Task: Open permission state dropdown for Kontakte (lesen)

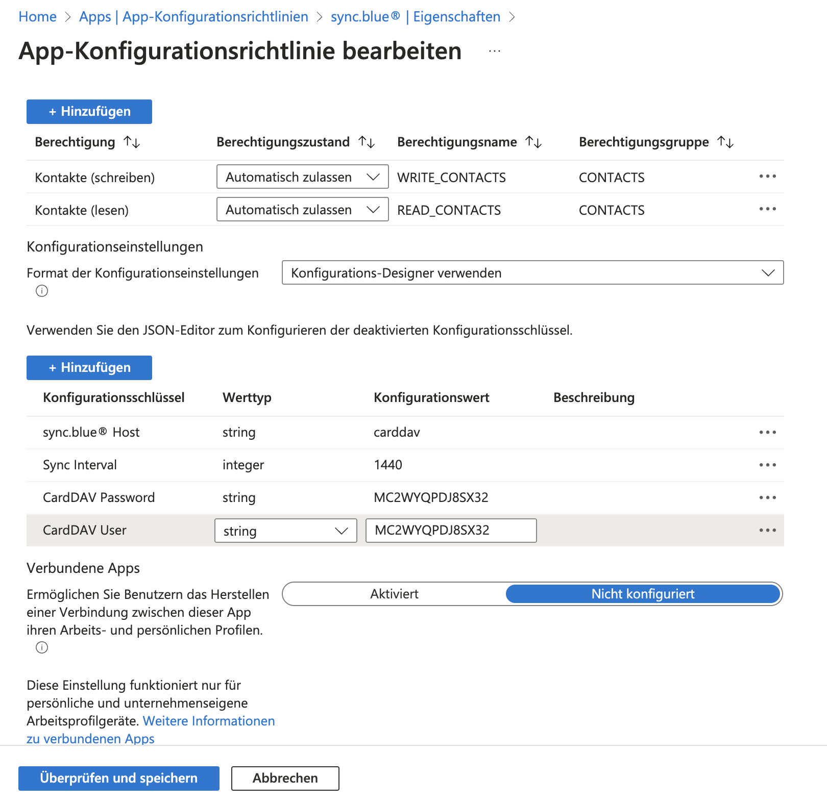Action: pos(303,210)
